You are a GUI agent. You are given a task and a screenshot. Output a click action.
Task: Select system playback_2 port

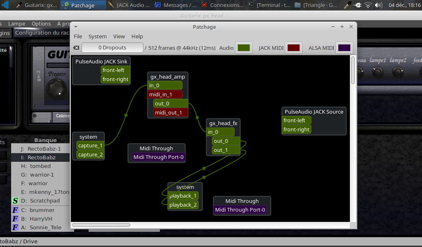(x=183, y=205)
